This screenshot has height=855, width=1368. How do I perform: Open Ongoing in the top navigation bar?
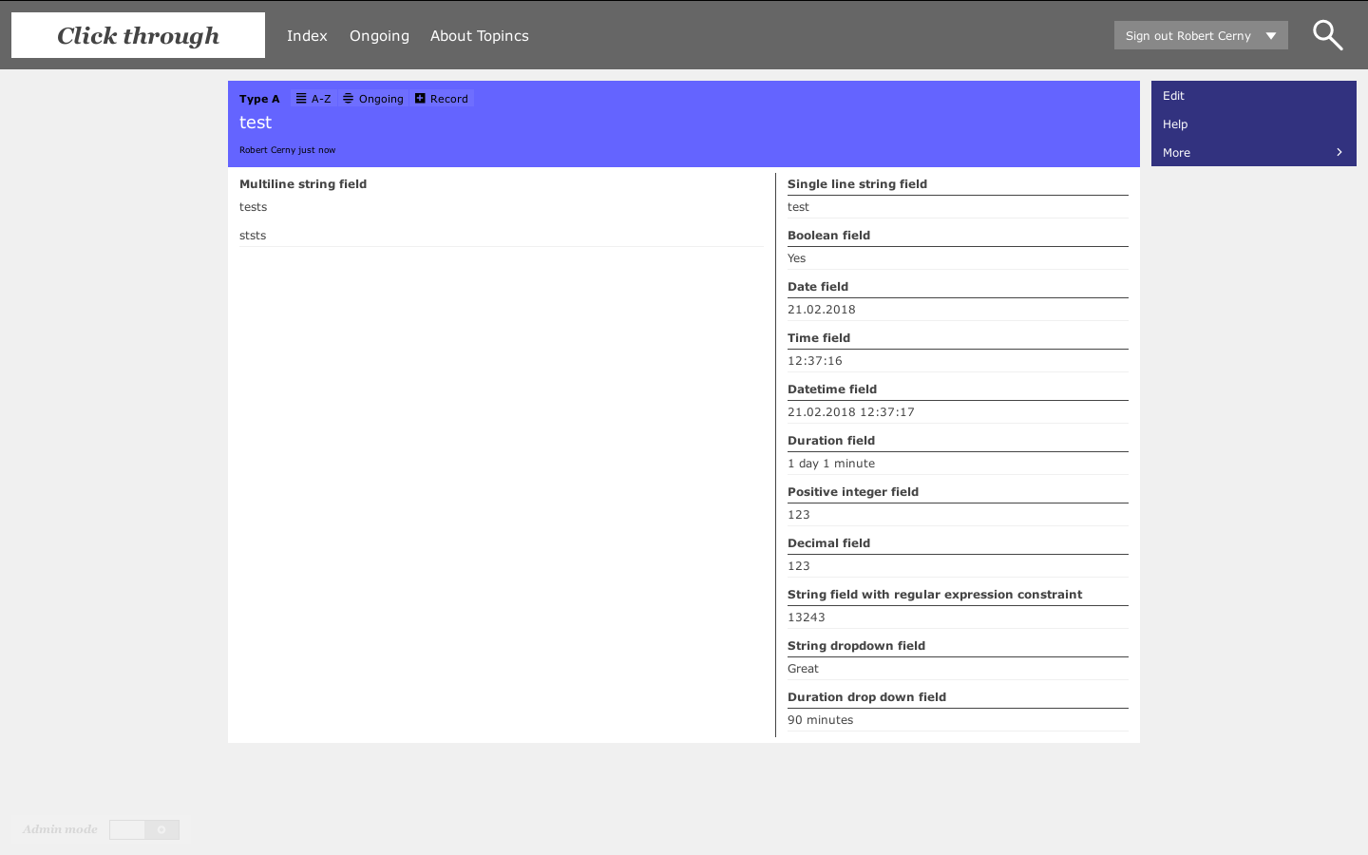379,36
